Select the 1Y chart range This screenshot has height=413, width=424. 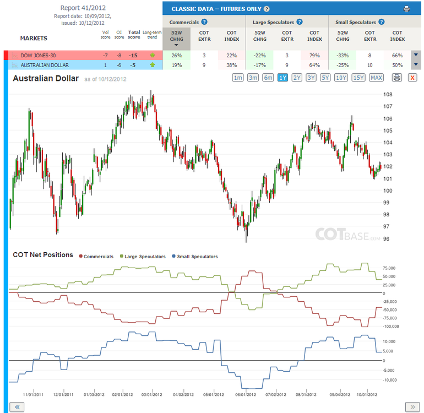[x=282, y=78]
